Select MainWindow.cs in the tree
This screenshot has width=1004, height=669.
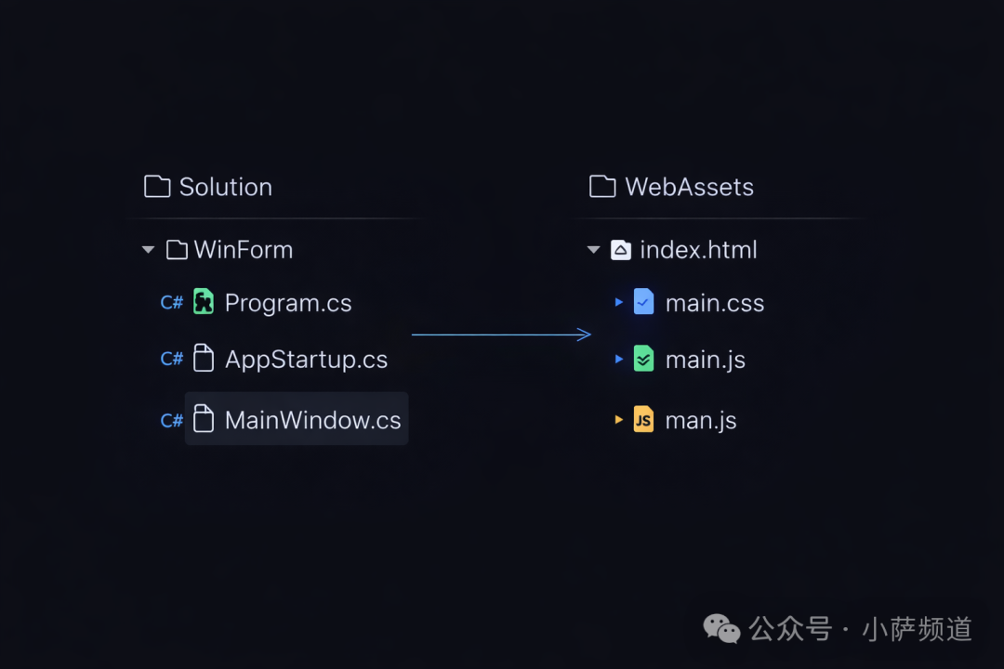coord(312,420)
